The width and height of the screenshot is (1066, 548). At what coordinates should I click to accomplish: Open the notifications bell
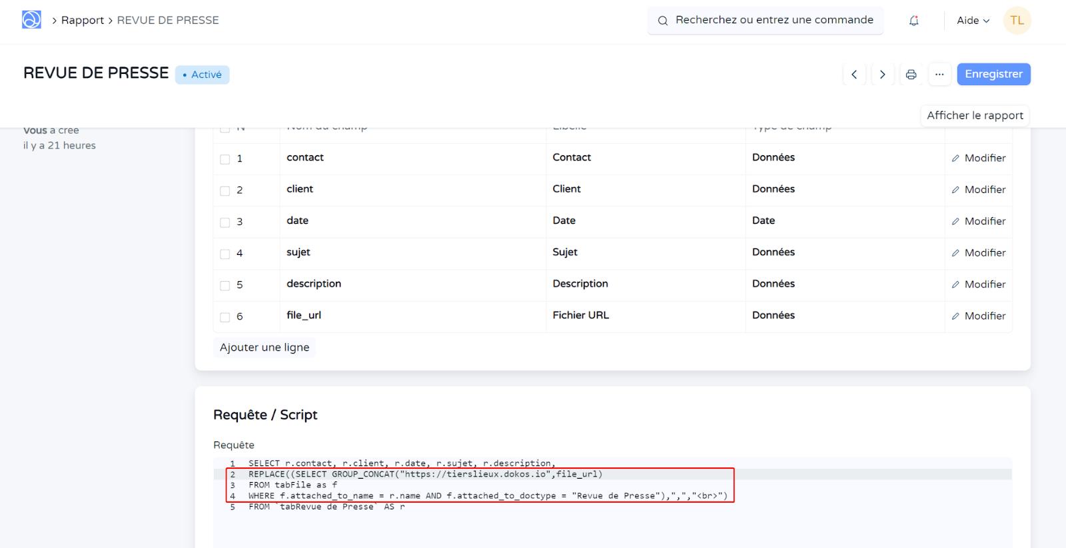[913, 21]
